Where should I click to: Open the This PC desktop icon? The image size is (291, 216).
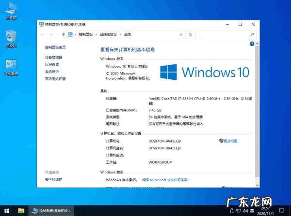pos(11,11)
